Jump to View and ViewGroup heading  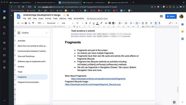pos(26,56)
